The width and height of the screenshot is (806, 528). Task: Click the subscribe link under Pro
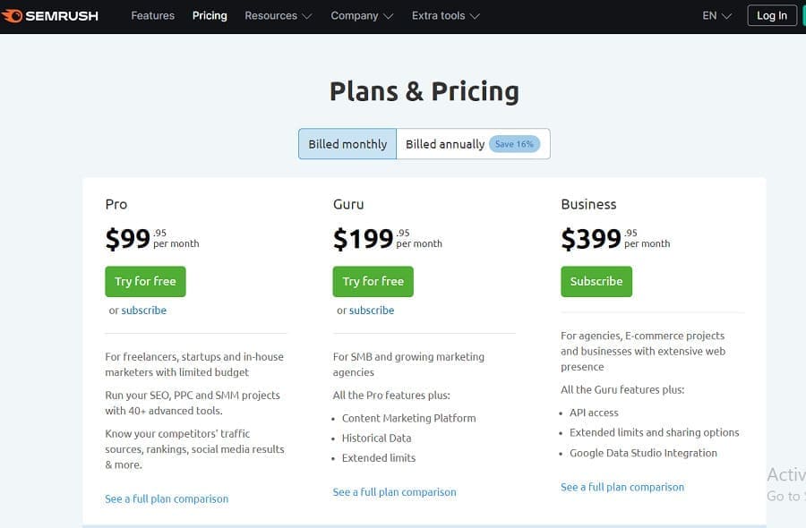[144, 311]
